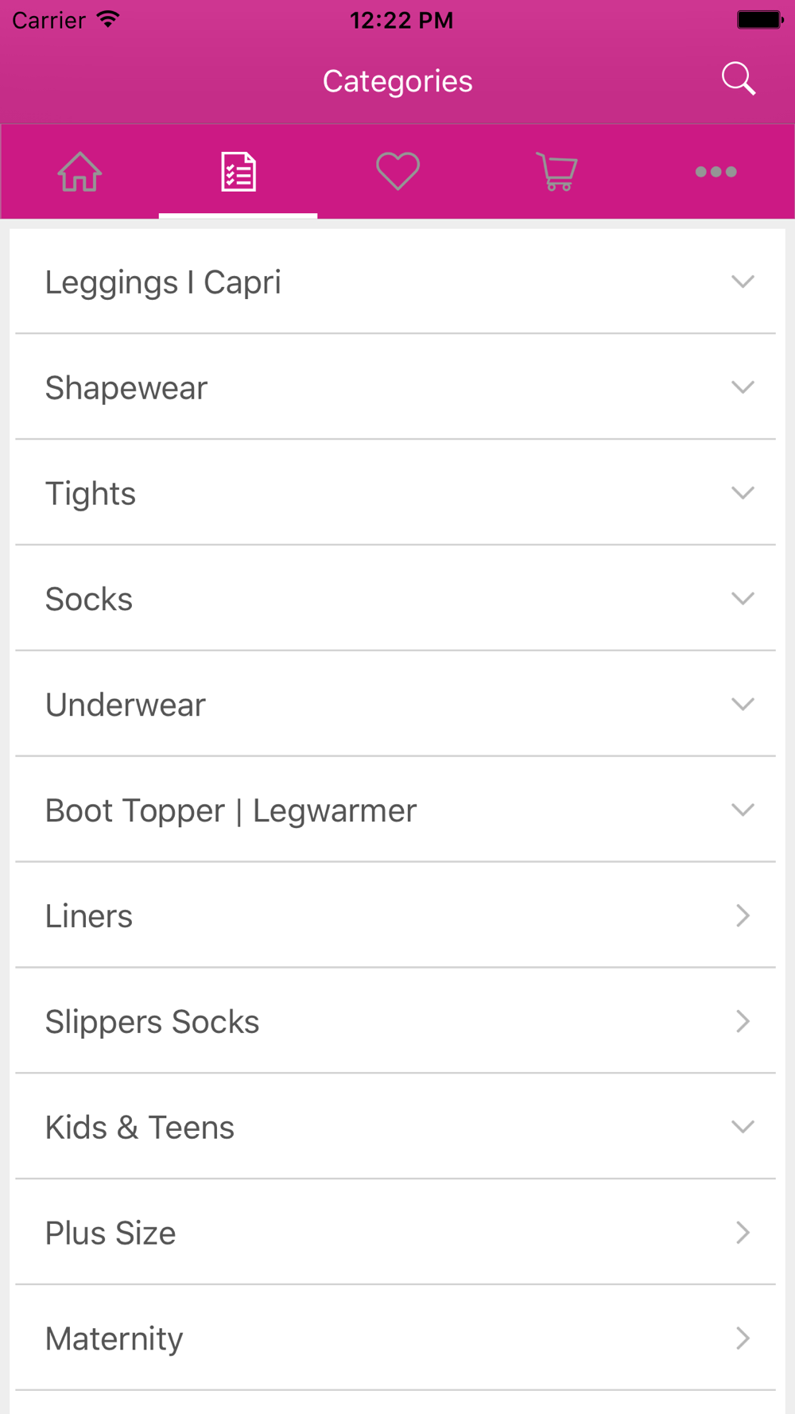
Task: Open the shopping cart icon
Action: (x=556, y=171)
